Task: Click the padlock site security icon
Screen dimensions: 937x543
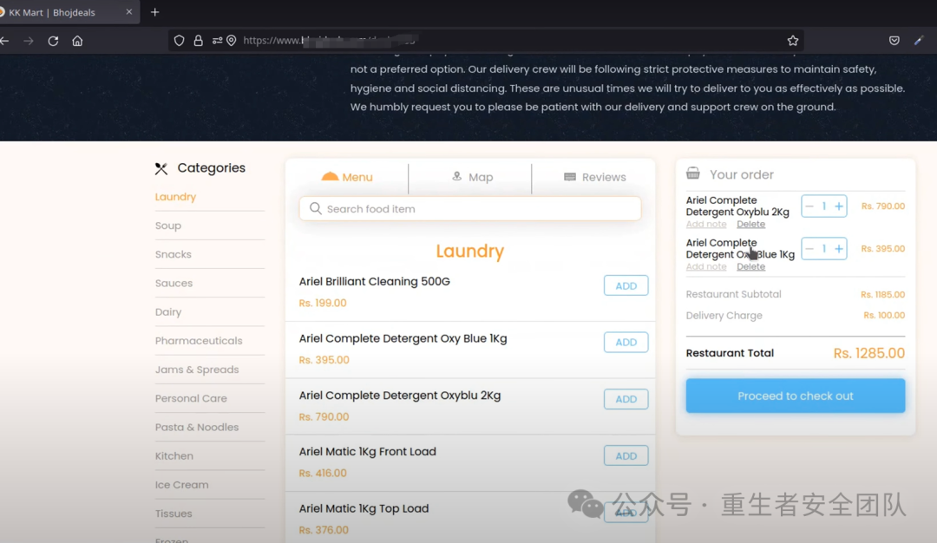Action: click(x=198, y=41)
